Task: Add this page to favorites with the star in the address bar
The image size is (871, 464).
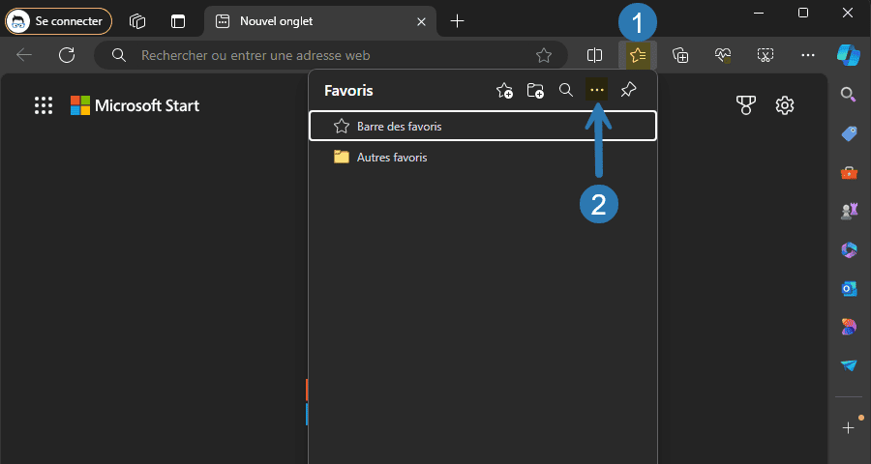Action: [543, 55]
